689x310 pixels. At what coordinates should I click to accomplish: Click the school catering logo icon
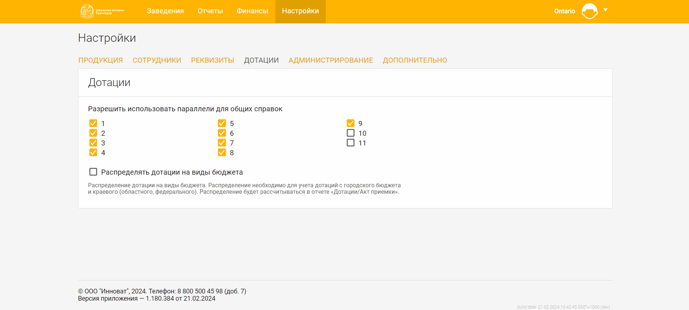87,12
